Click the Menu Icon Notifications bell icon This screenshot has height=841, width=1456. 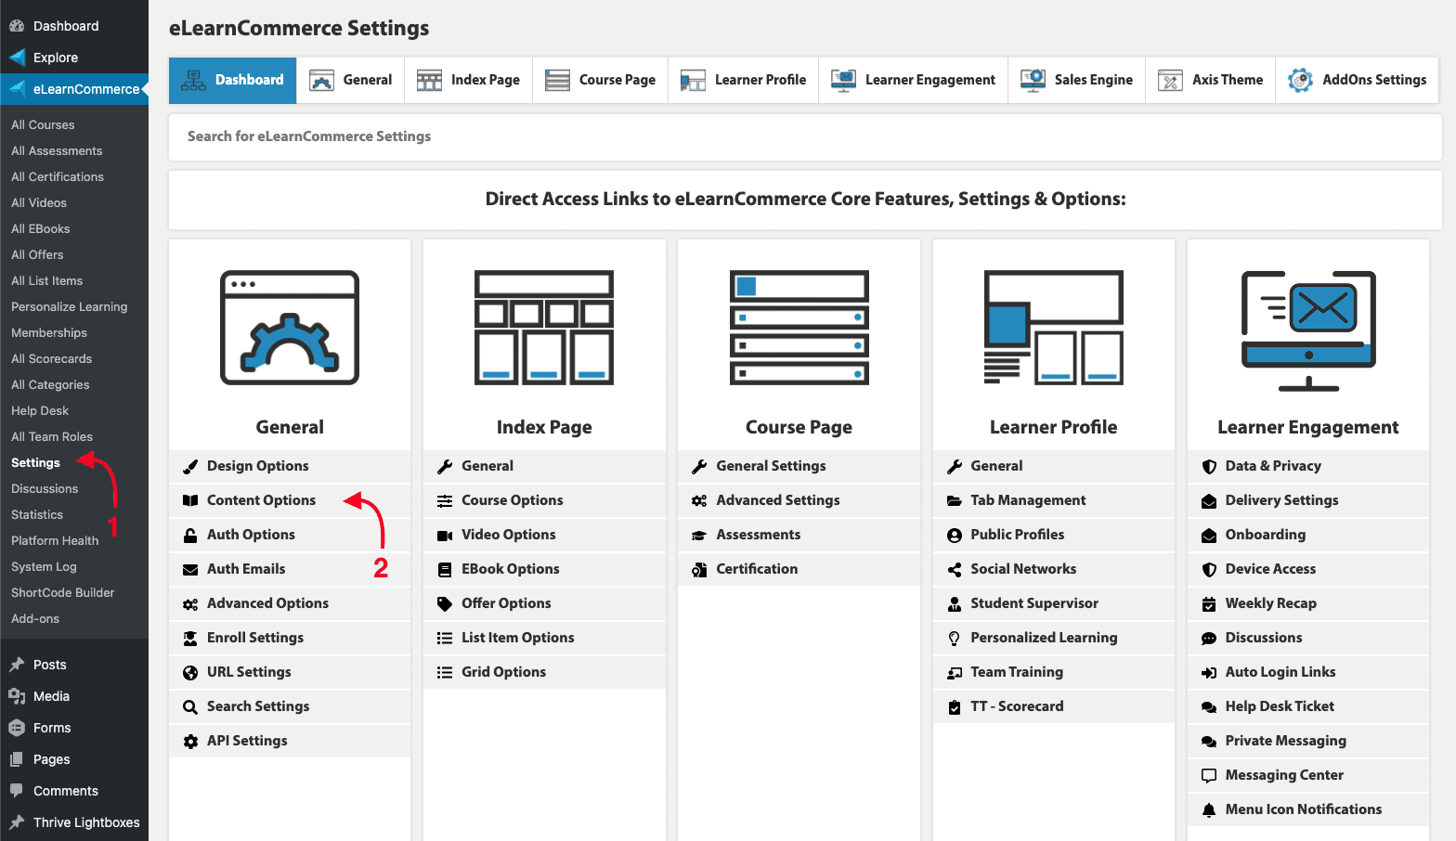[1209, 810]
